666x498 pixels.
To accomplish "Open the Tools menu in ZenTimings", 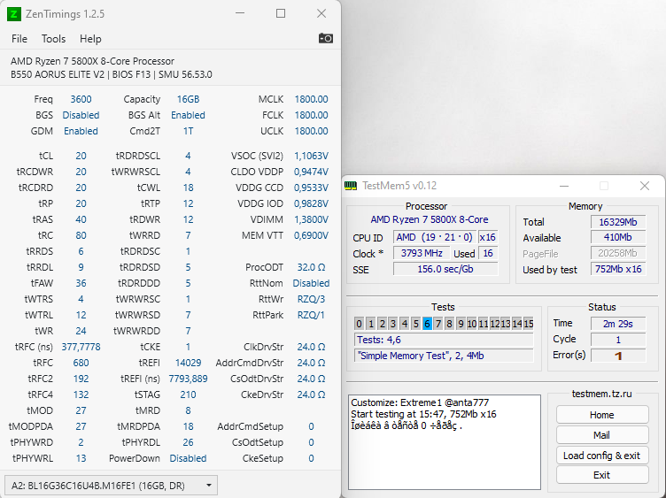I will pyautogui.click(x=53, y=39).
